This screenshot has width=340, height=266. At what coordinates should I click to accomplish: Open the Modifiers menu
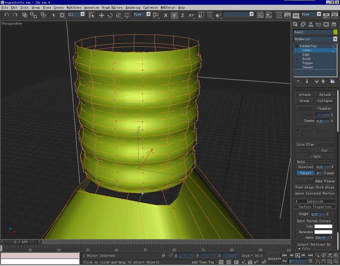[74, 8]
